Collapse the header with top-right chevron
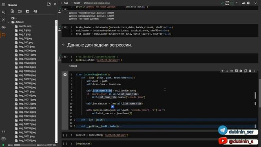 pos(256,3)
